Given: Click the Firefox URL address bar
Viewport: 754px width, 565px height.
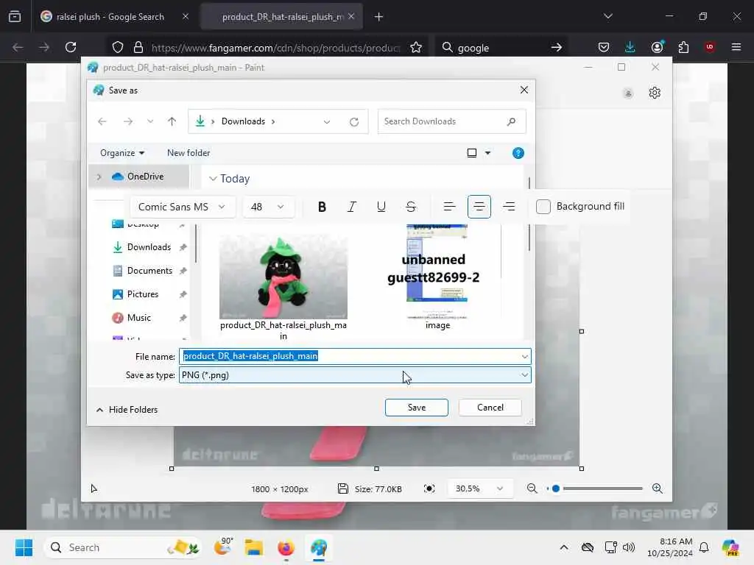Looking at the screenshot, I should coord(275,48).
